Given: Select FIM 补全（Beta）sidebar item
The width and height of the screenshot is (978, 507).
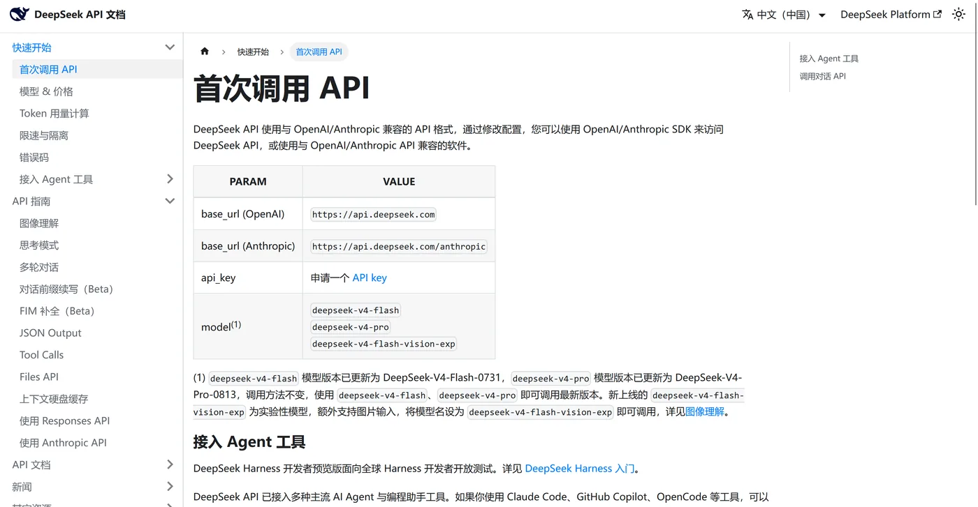Looking at the screenshot, I should [x=57, y=311].
